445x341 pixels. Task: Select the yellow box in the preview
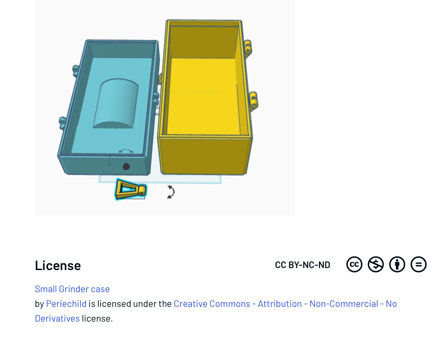pos(206,97)
